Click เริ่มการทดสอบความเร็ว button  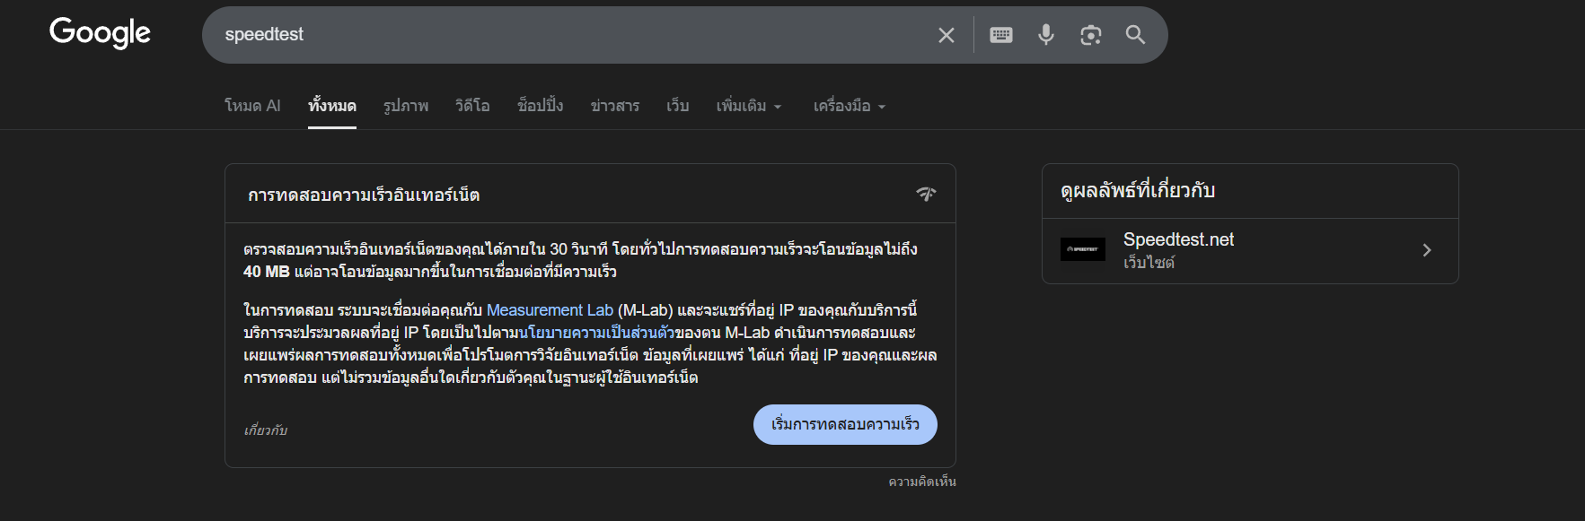[x=845, y=424]
